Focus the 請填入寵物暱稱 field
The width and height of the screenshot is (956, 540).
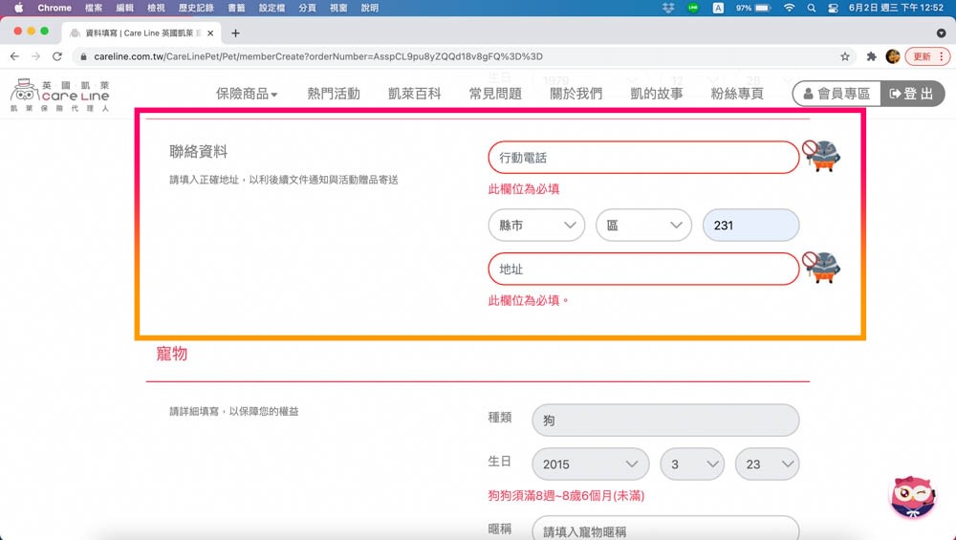pos(665,529)
